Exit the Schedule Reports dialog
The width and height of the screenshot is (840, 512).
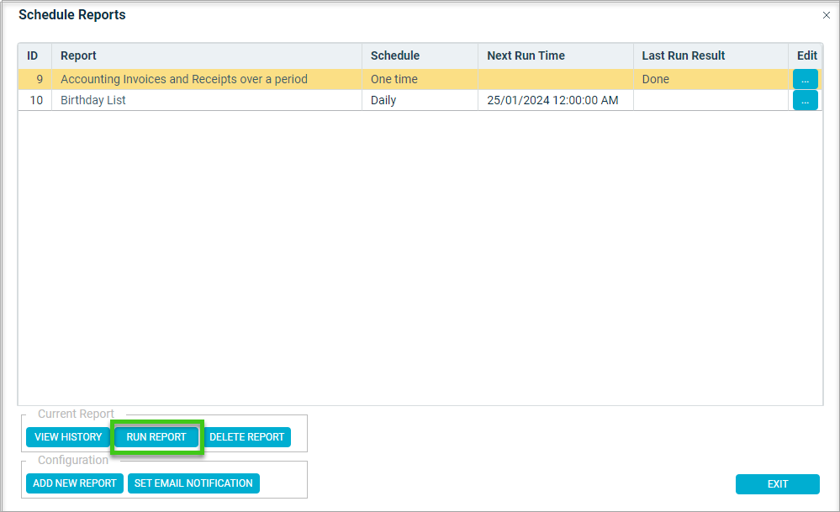[777, 484]
